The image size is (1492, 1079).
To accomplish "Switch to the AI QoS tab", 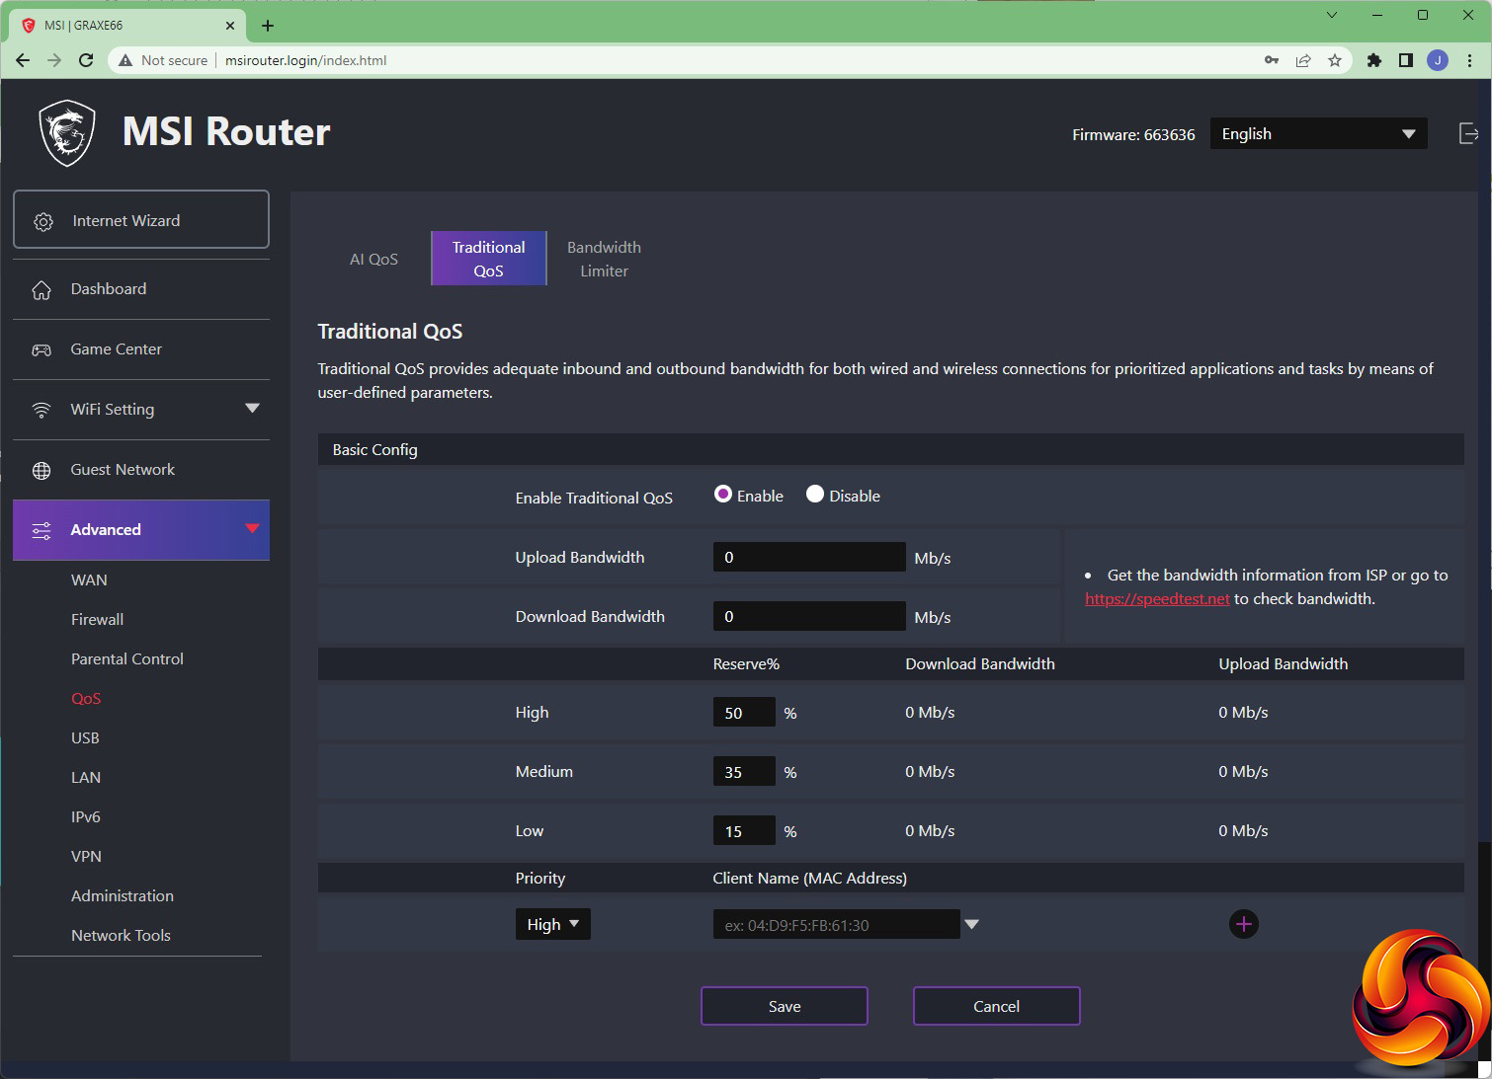I will (373, 259).
